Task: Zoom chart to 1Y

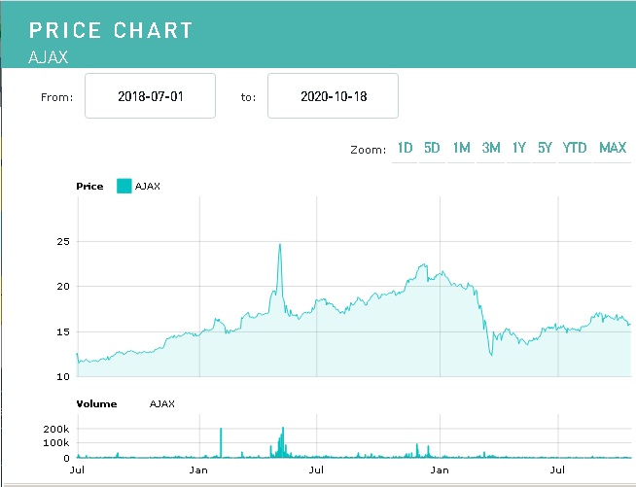Action: [x=519, y=148]
